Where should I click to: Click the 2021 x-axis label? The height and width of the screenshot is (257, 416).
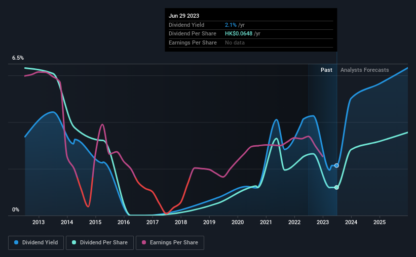click(x=266, y=222)
